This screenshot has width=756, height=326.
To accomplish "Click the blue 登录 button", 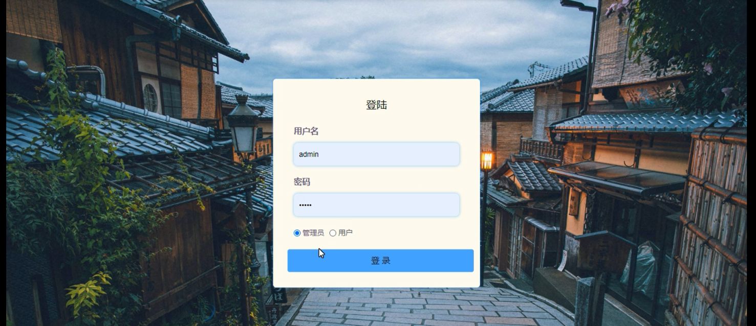I will tap(380, 261).
